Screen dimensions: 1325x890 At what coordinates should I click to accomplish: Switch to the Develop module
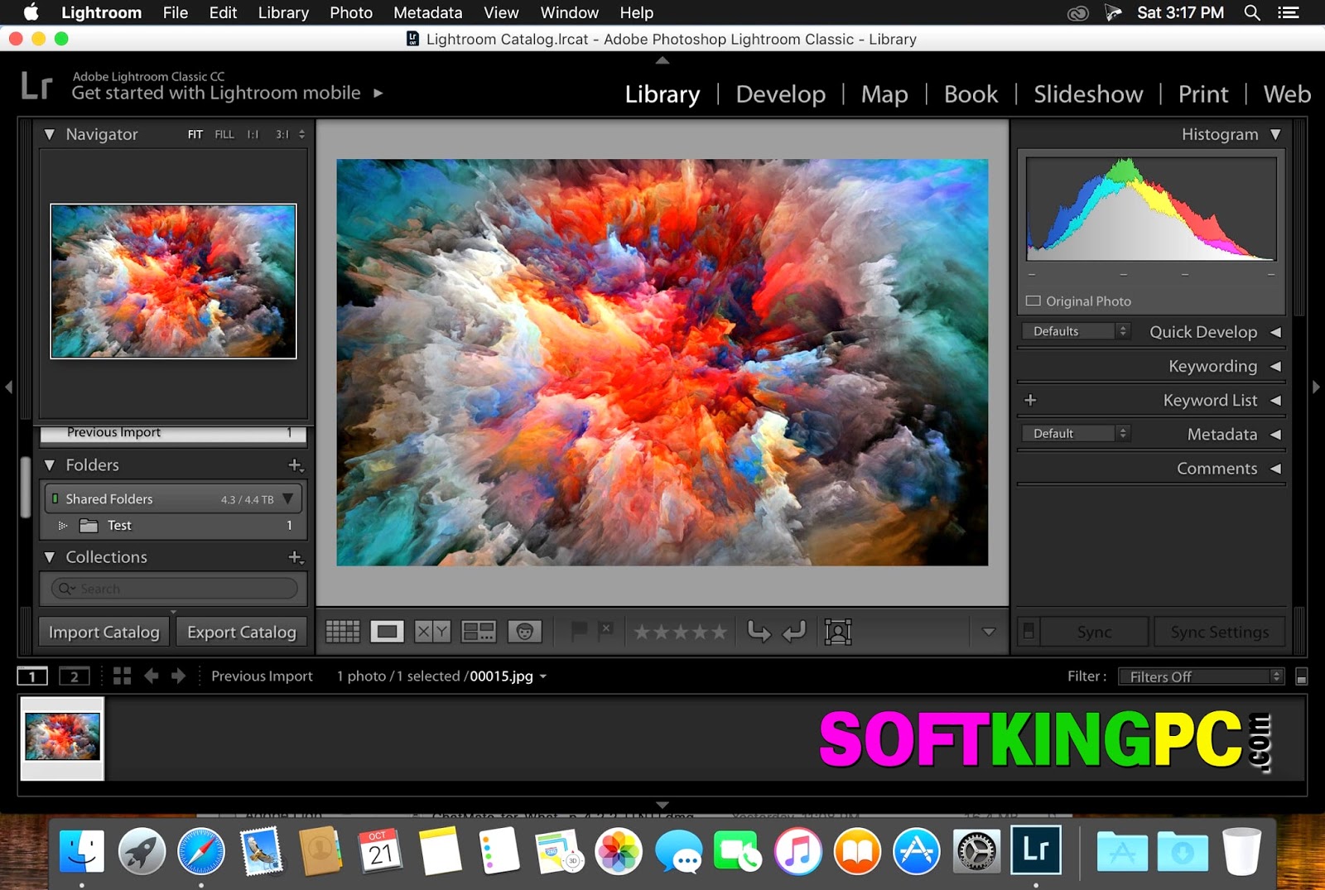pos(781,94)
